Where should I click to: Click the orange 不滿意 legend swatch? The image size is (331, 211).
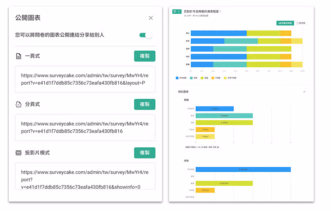213,78
